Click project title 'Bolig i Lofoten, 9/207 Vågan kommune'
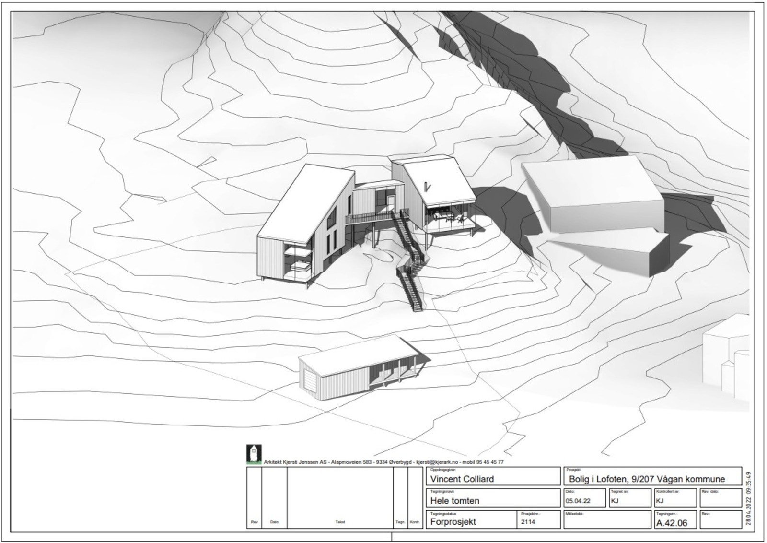The height and width of the screenshot is (543, 767). coord(647,479)
